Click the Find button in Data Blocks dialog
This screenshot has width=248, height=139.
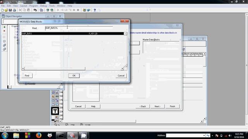coord(27,76)
